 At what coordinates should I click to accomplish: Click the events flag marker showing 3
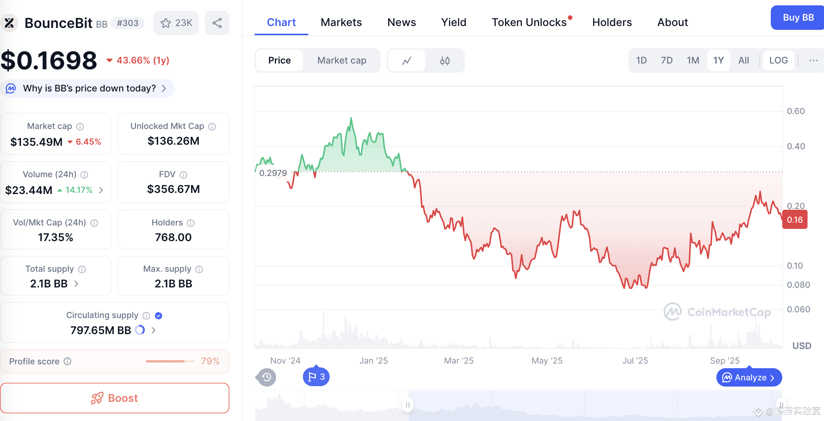[316, 377]
